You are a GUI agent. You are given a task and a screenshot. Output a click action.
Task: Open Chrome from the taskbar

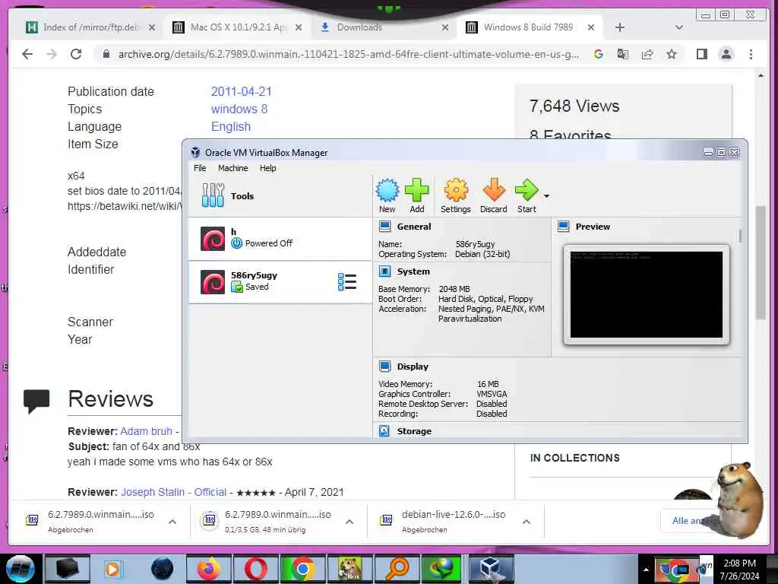(302, 569)
